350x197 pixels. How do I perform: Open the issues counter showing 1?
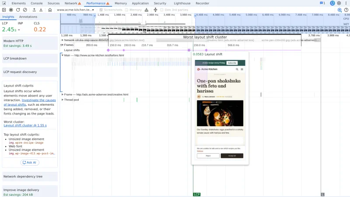point(322,3)
